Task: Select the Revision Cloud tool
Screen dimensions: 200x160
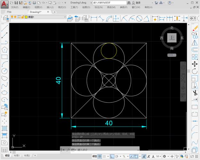Action: coord(4,78)
